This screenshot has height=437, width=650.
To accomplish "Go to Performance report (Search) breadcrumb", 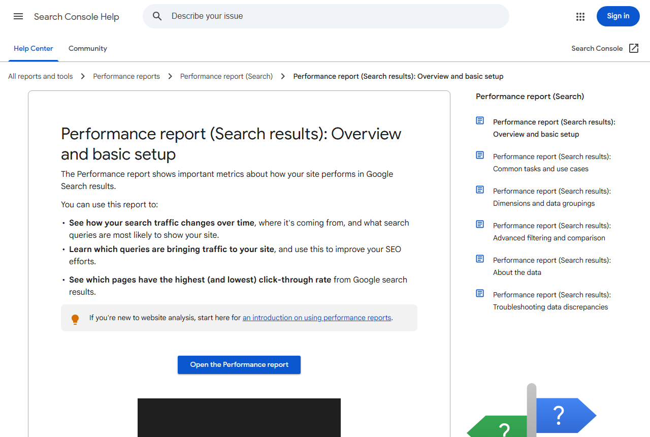I will [x=226, y=76].
